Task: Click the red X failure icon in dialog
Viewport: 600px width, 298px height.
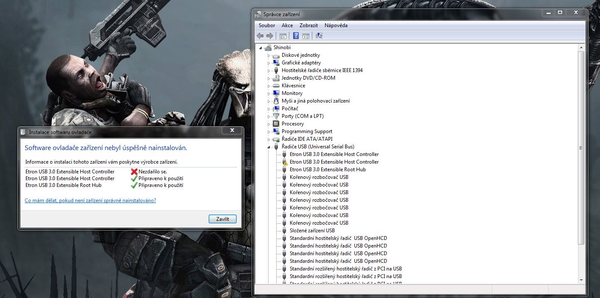Action: point(134,172)
